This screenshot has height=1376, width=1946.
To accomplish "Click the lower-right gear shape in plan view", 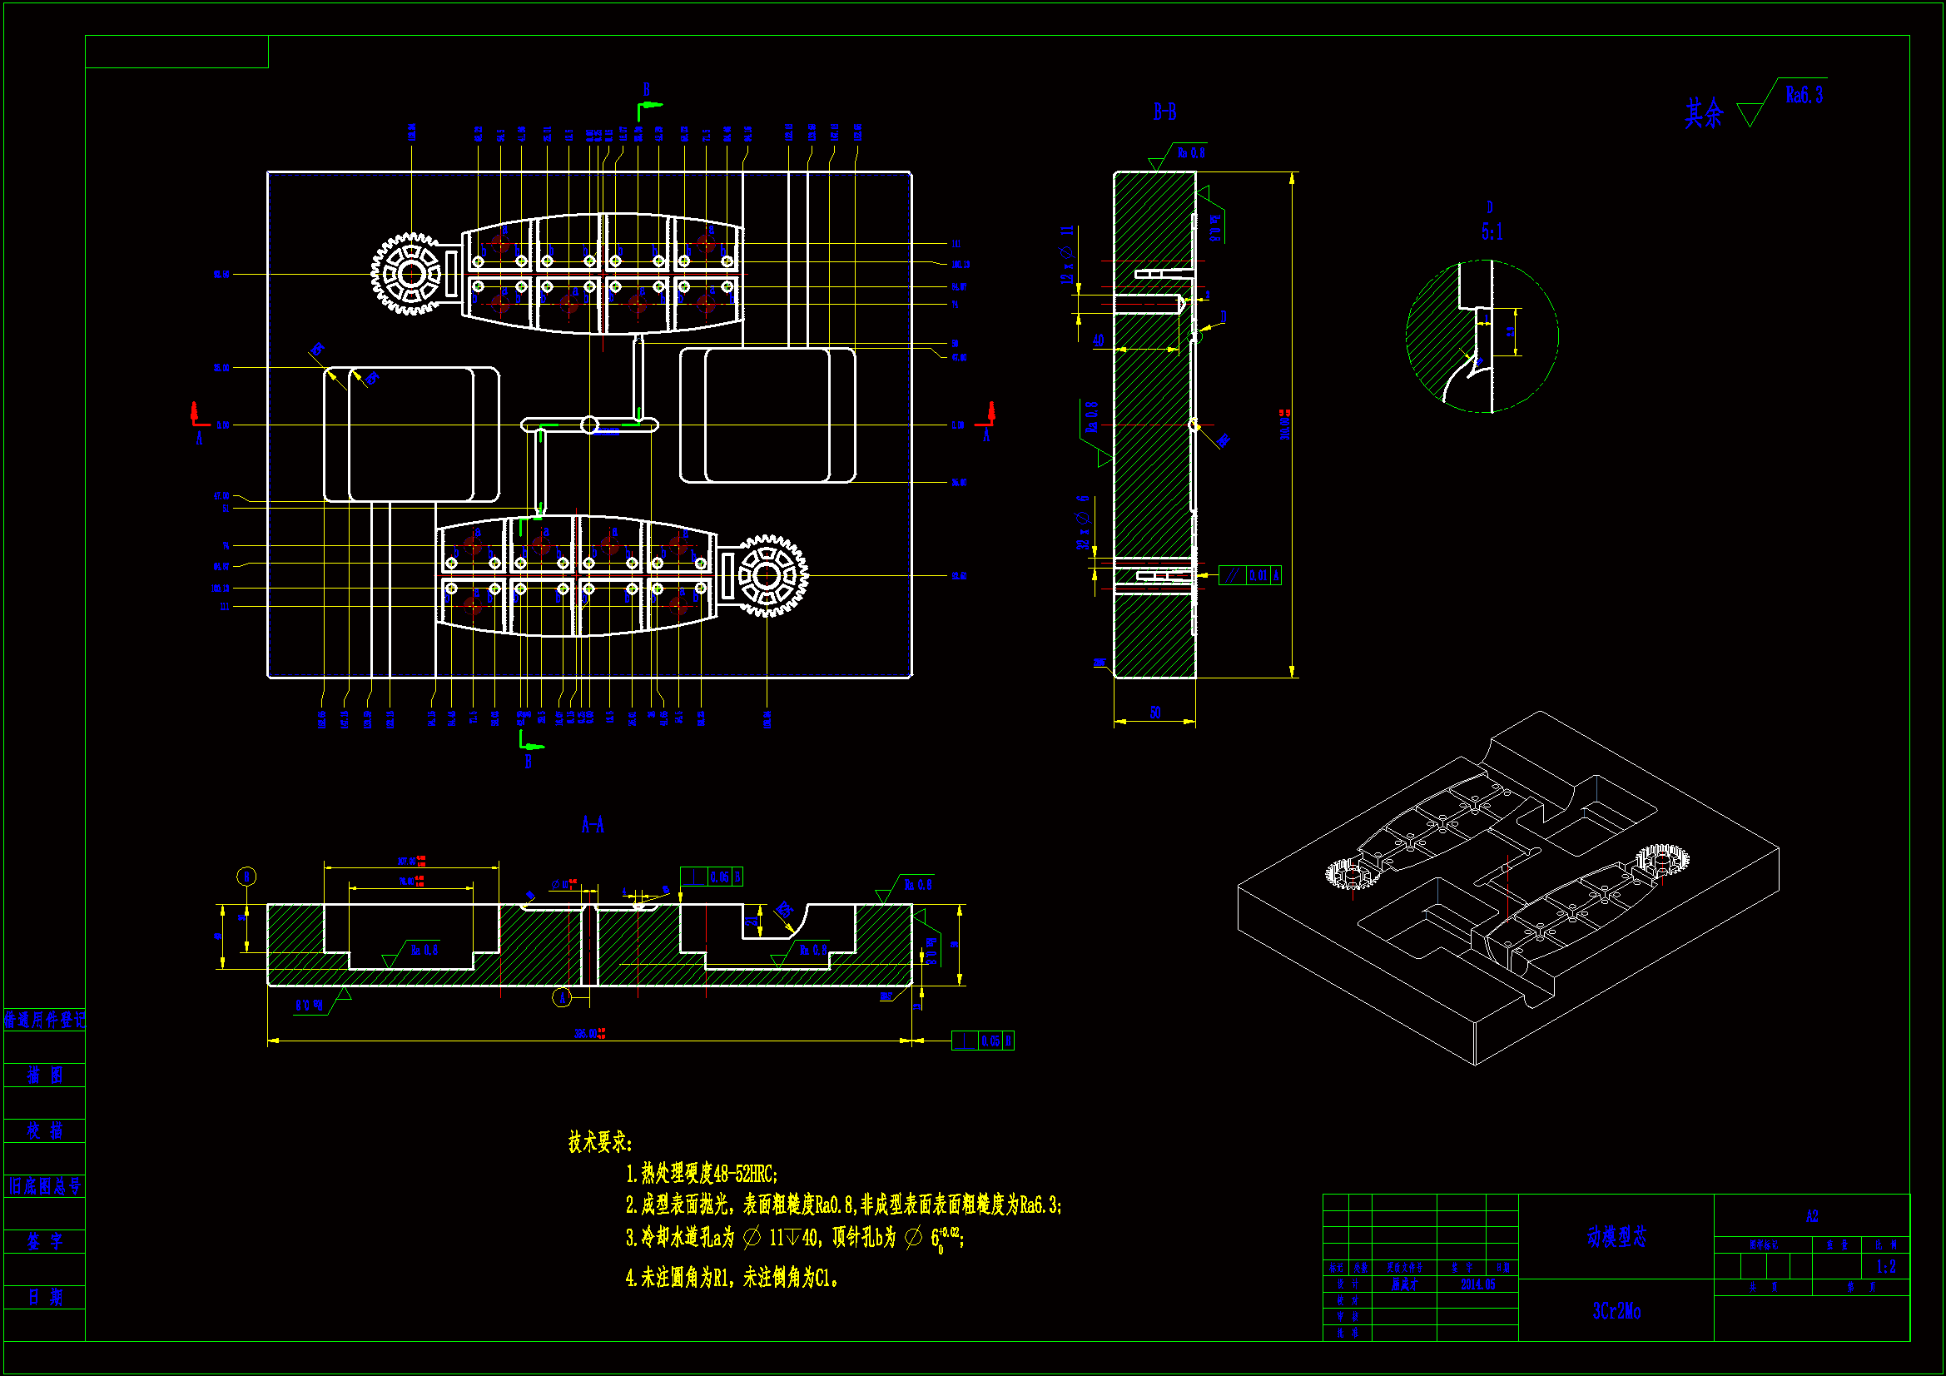I will pos(768,576).
